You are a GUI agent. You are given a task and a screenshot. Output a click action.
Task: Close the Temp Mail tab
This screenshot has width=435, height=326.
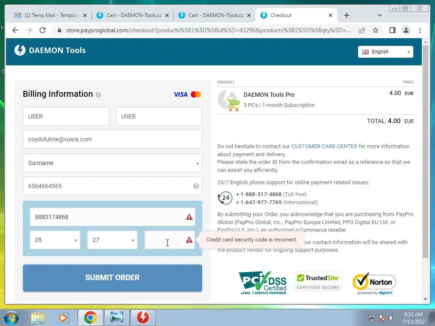(85, 16)
